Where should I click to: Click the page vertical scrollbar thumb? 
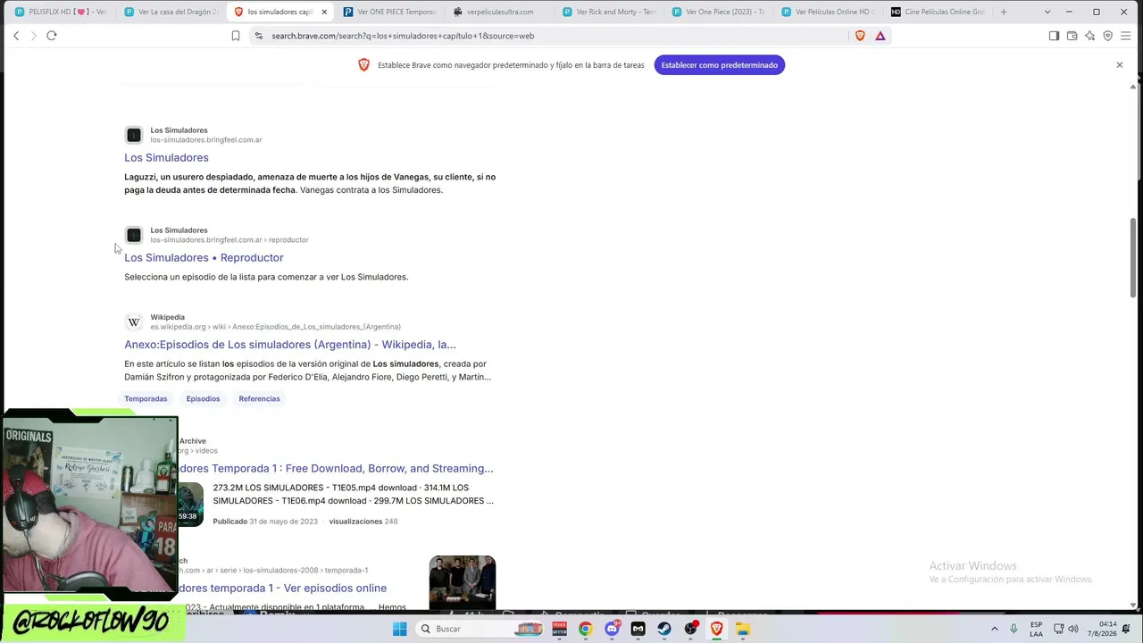pos(1134,258)
